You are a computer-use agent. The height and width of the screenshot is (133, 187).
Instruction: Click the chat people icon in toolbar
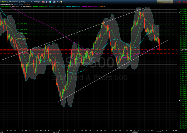point(58,2)
